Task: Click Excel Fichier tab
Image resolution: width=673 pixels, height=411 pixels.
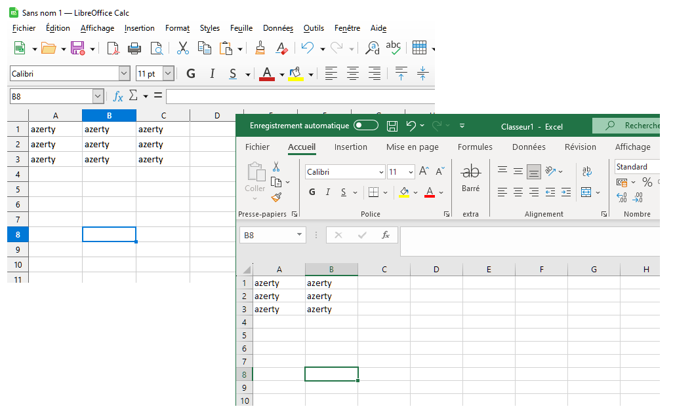Action: [x=257, y=147]
